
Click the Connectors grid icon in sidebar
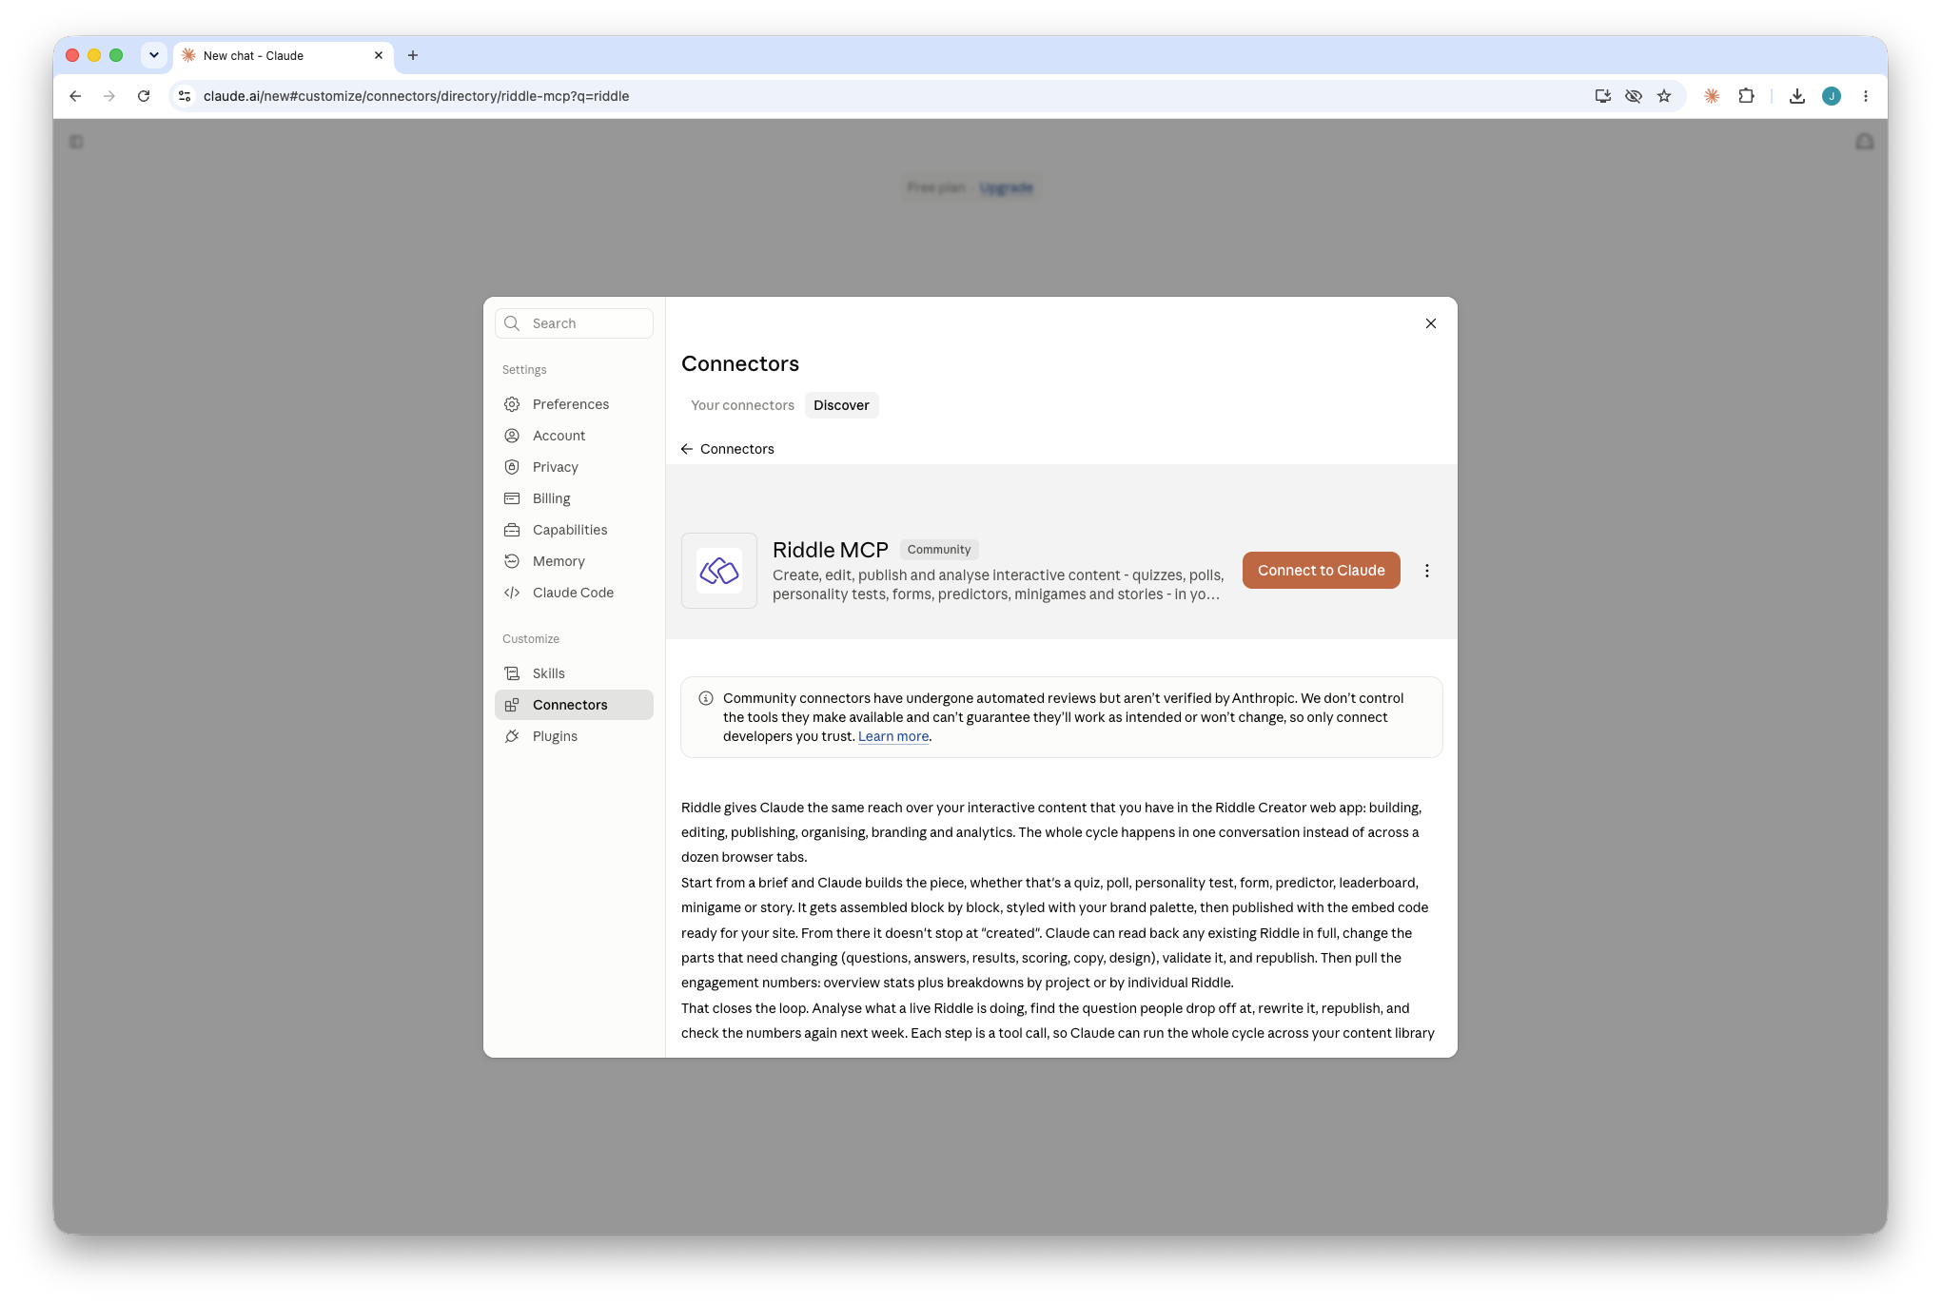512,705
